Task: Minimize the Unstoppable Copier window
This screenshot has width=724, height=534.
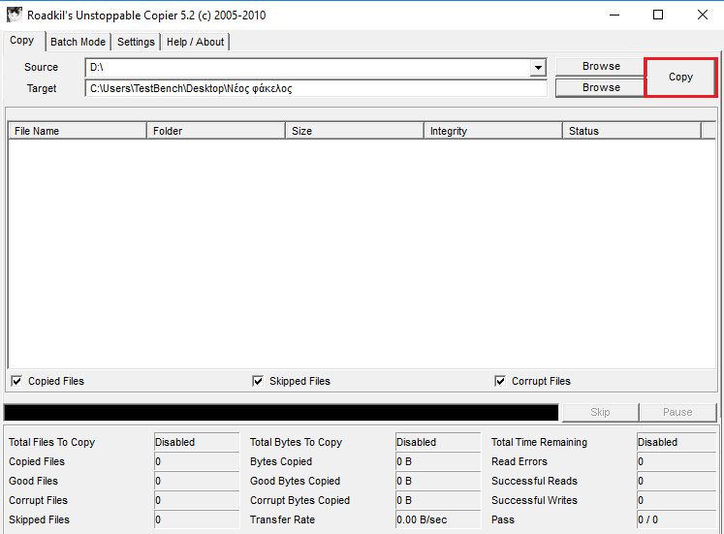Action: (614, 15)
